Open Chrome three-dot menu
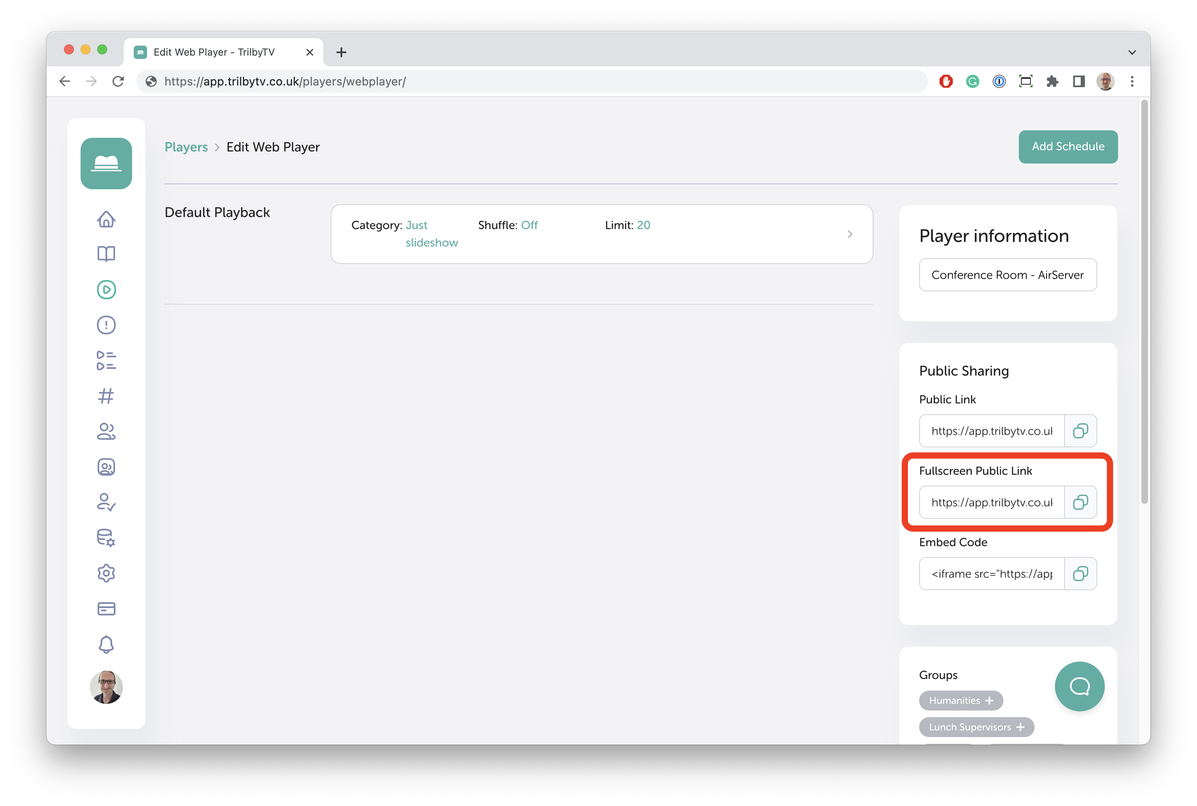Viewport: 1197px width, 806px height. (x=1132, y=81)
